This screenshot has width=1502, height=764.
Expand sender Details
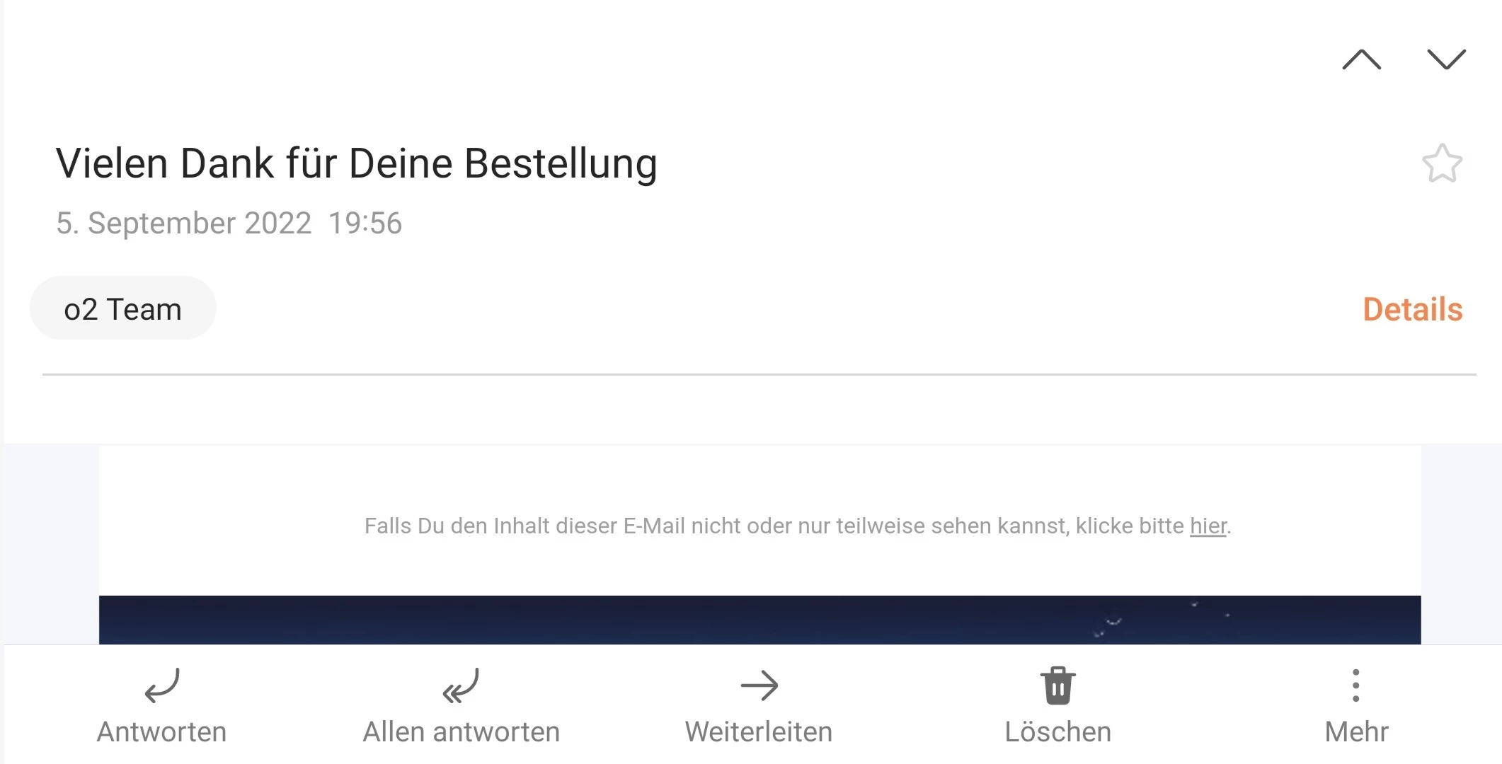click(x=1413, y=309)
